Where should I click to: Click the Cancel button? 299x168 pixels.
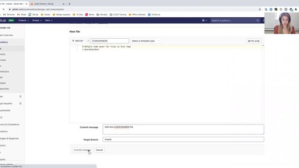(100, 150)
